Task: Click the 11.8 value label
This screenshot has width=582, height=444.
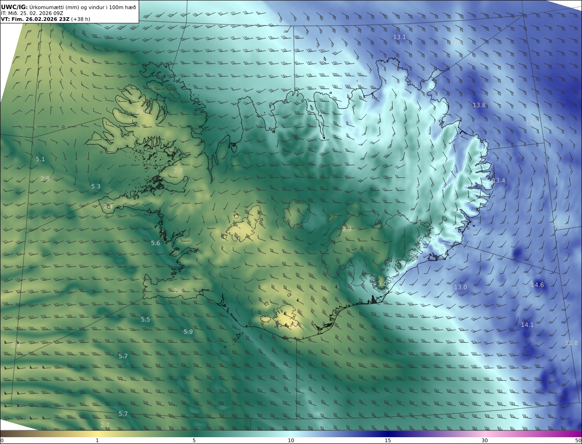Action: click(x=572, y=343)
